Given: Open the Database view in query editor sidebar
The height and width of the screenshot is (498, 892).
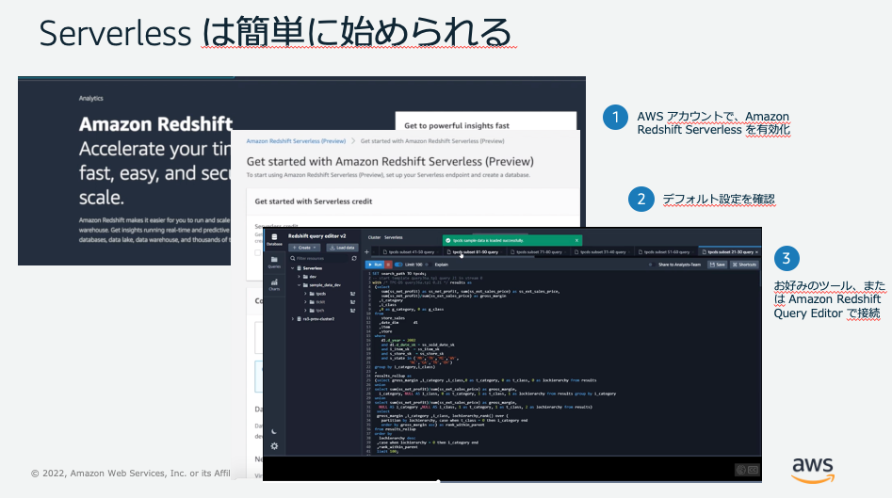Looking at the screenshot, I should pos(274,239).
